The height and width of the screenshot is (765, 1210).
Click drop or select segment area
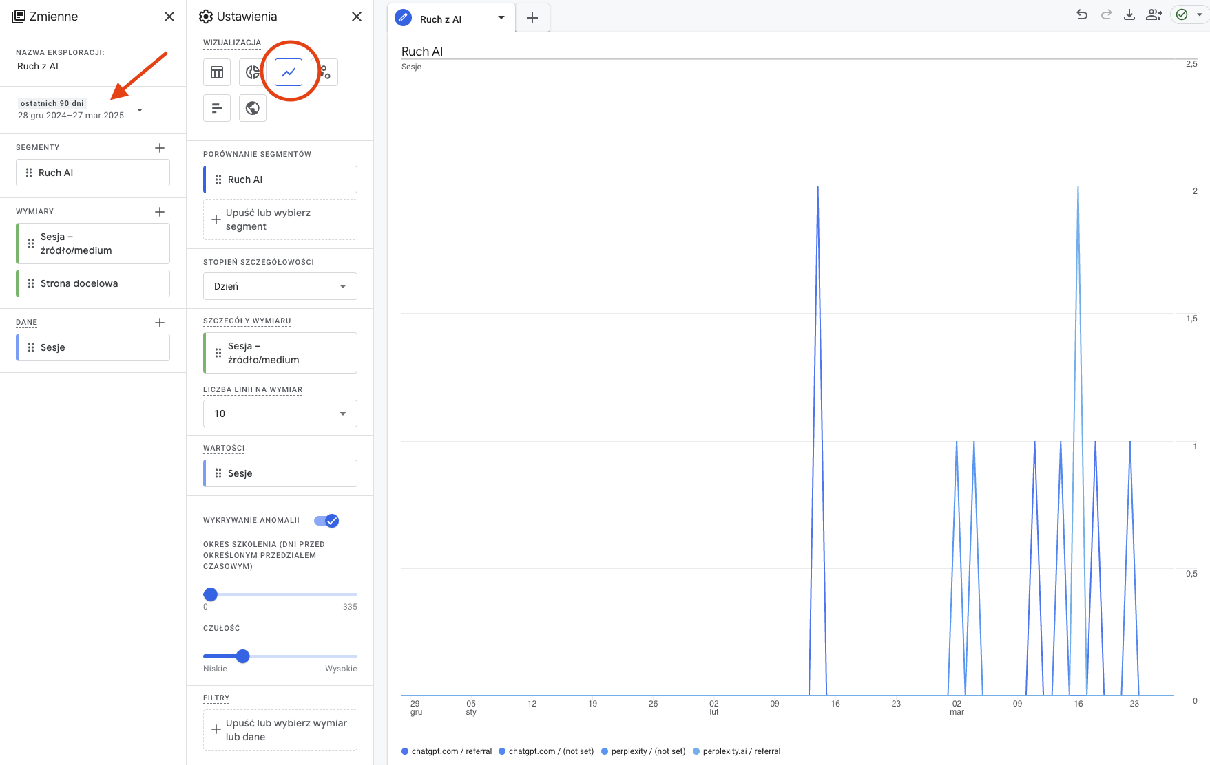click(x=280, y=219)
